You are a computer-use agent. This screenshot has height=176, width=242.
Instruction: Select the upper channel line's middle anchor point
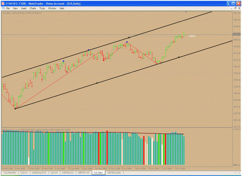(x=129, y=38)
